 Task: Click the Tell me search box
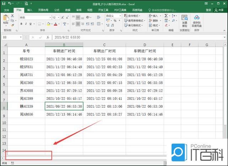pyautogui.click(x=162, y=10)
